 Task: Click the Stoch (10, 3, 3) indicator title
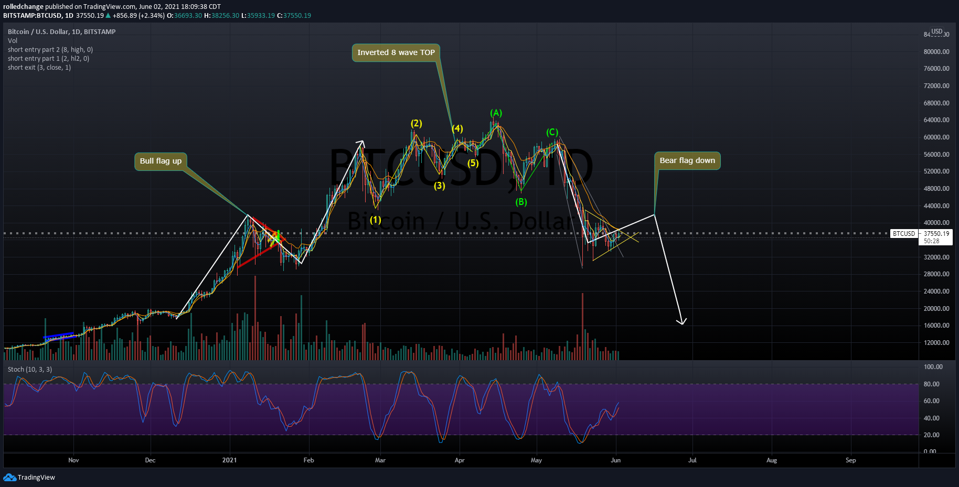pyautogui.click(x=30, y=369)
